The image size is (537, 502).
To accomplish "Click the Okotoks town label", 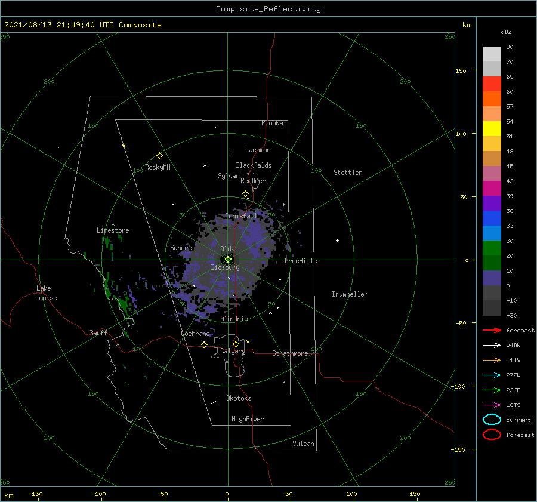I will (239, 398).
